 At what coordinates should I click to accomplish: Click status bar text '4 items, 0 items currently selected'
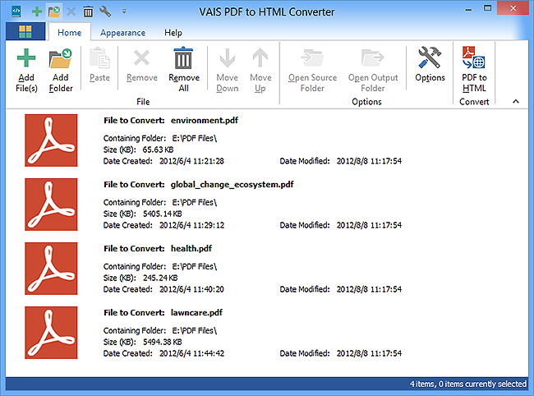468,384
